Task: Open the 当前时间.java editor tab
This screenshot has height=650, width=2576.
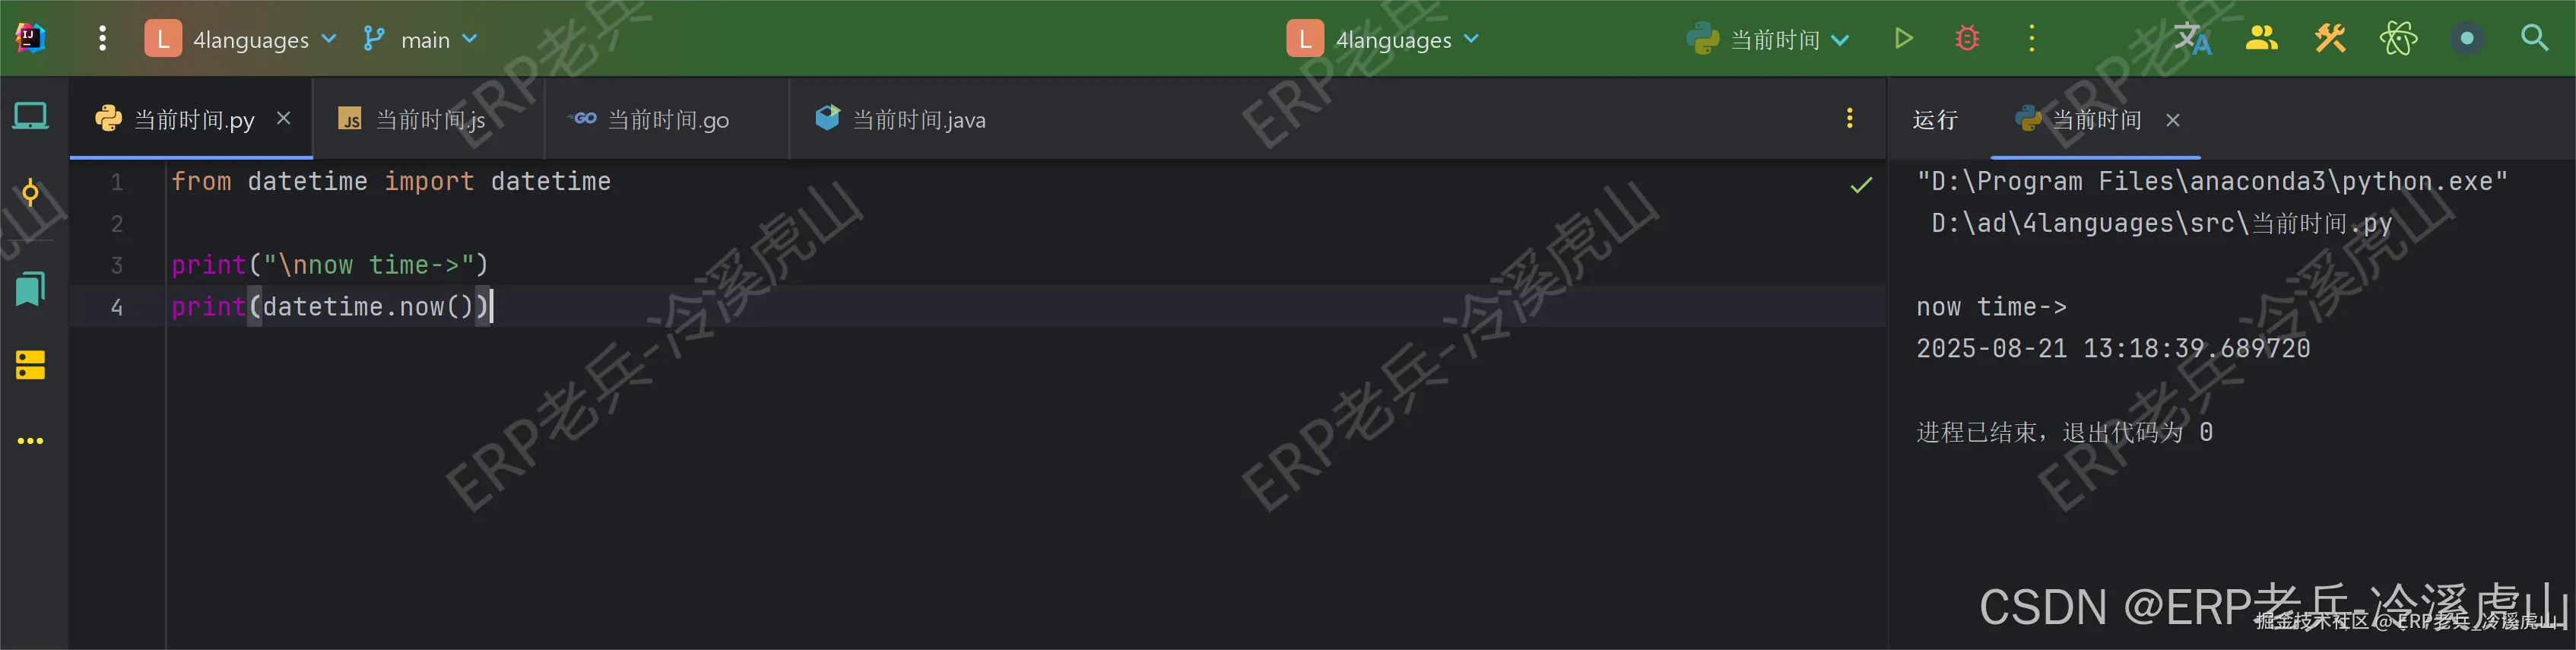Action: pos(900,120)
